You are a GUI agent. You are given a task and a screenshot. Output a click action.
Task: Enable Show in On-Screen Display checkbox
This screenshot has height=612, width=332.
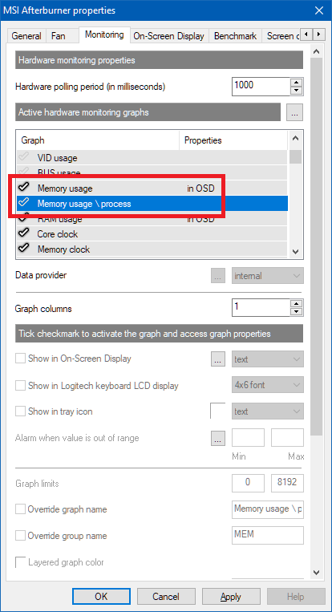20,359
